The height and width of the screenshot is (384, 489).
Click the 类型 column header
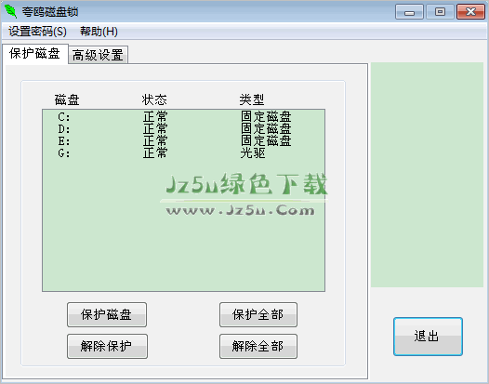(x=252, y=99)
